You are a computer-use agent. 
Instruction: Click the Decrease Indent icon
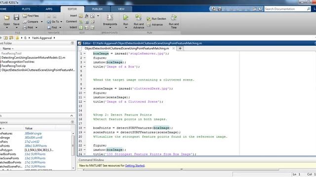[92, 28]
